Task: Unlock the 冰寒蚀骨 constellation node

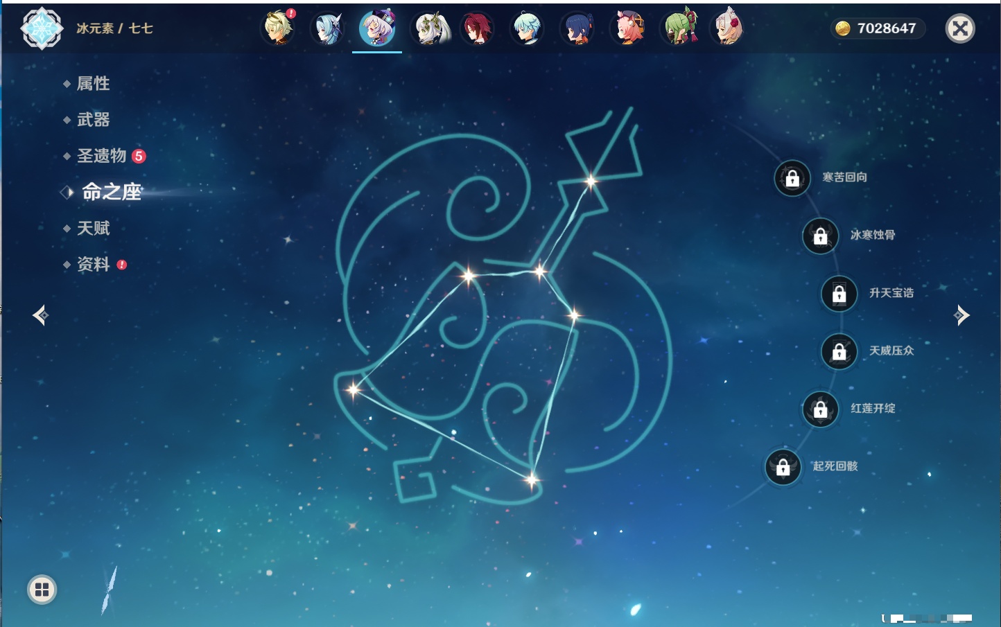Action: (x=820, y=236)
